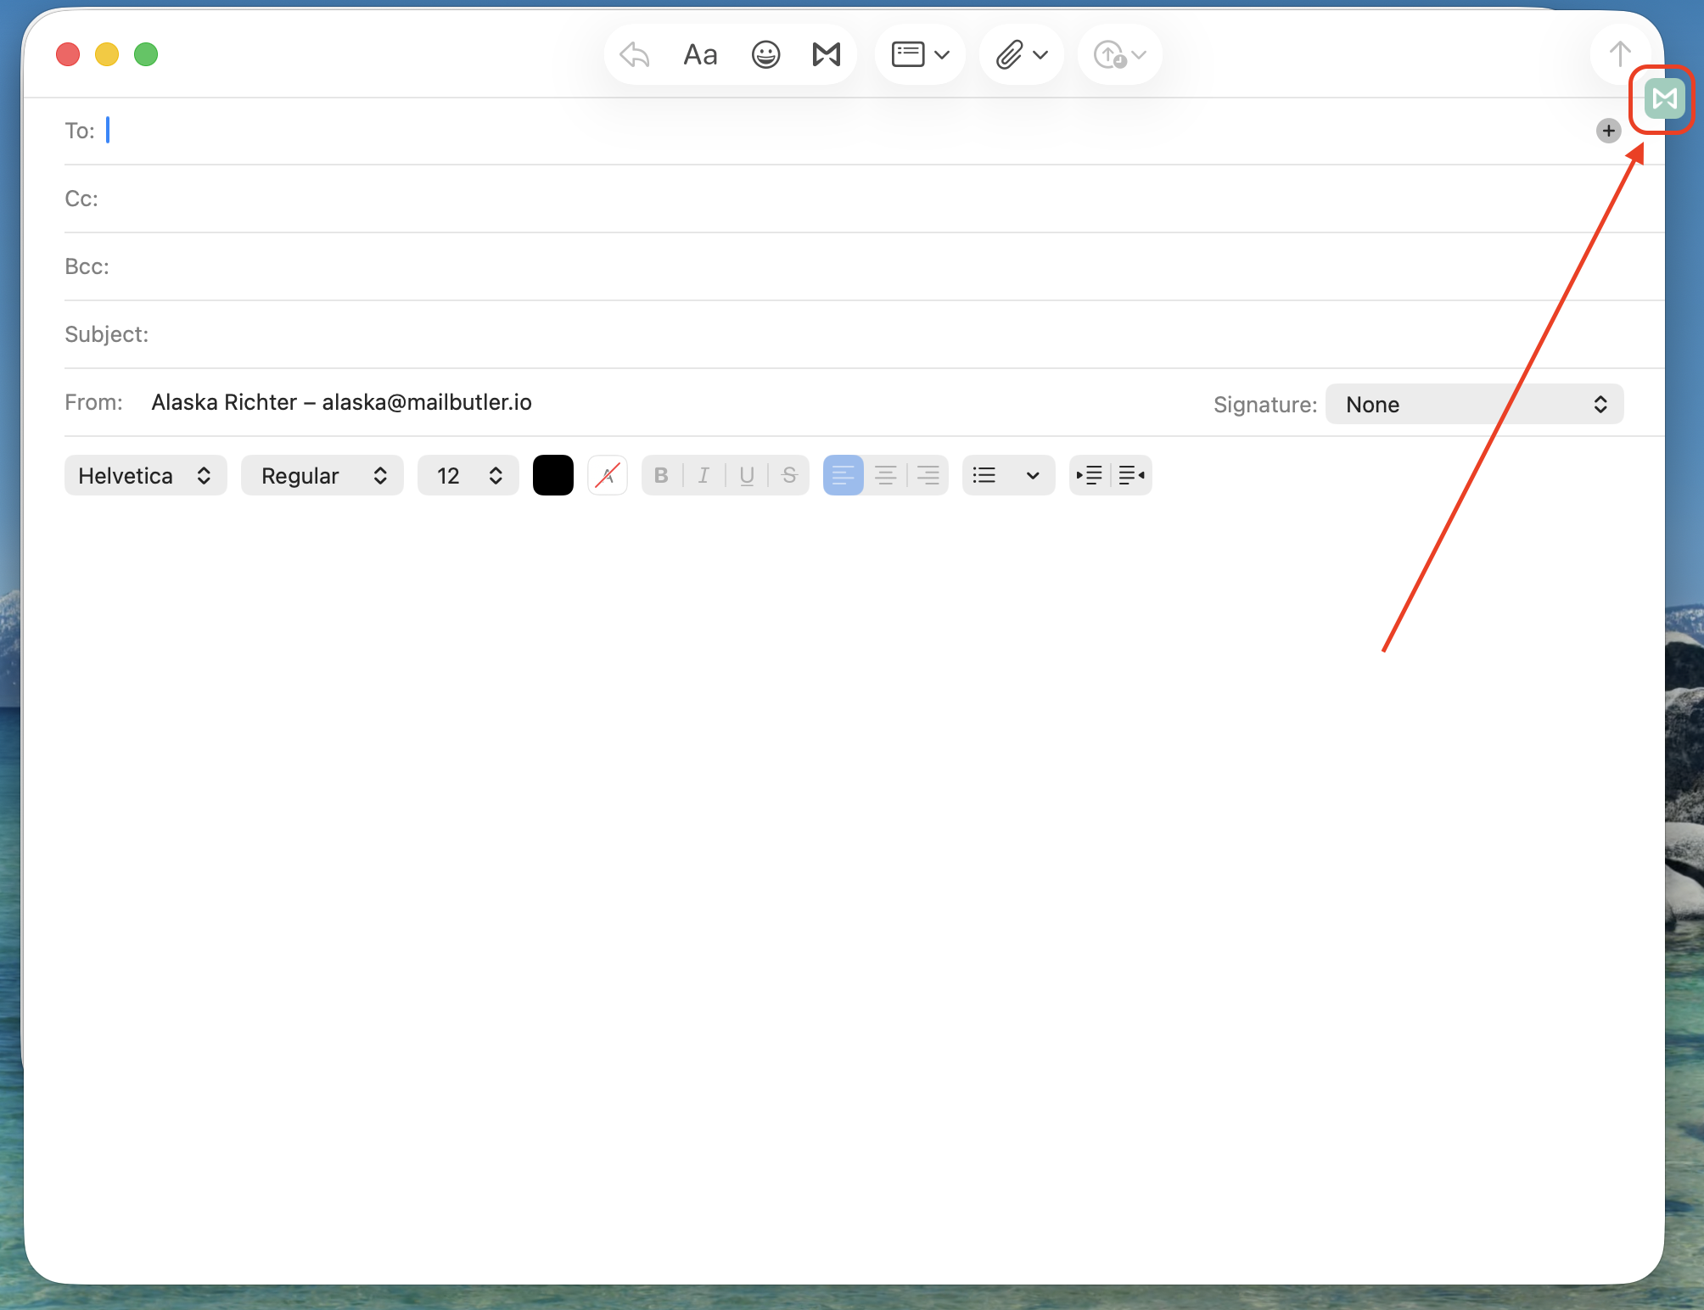
Task: Increase indent of the text
Action: pos(1090,475)
